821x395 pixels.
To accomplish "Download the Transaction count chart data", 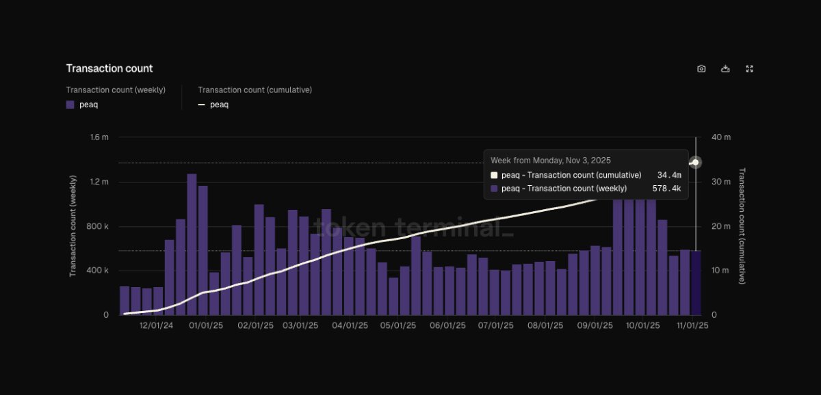I will [x=725, y=68].
